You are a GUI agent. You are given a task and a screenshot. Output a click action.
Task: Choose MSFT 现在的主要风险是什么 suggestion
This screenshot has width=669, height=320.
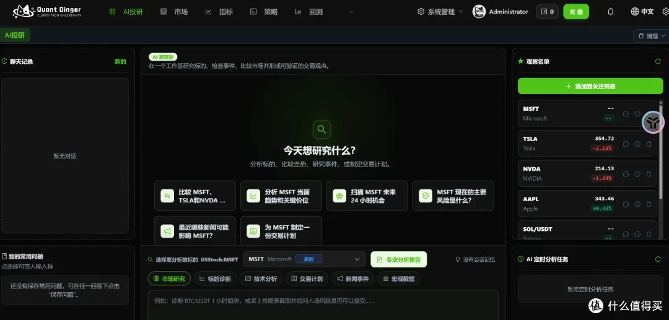point(453,196)
